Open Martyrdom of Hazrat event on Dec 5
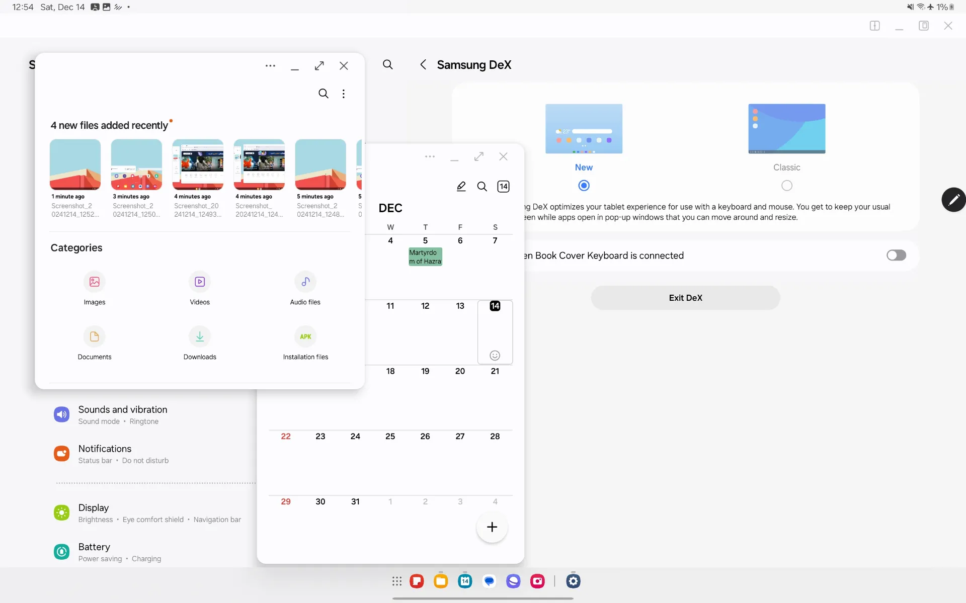Screen dimensions: 966x603 click(x=425, y=256)
